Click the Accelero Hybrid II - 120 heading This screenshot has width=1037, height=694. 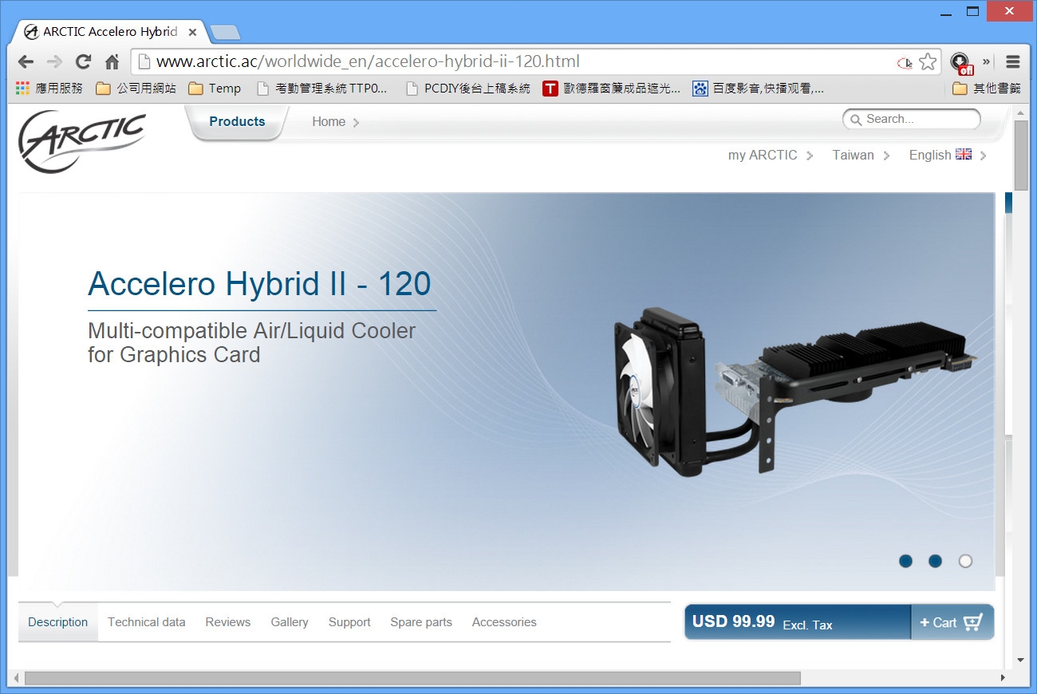click(x=259, y=284)
